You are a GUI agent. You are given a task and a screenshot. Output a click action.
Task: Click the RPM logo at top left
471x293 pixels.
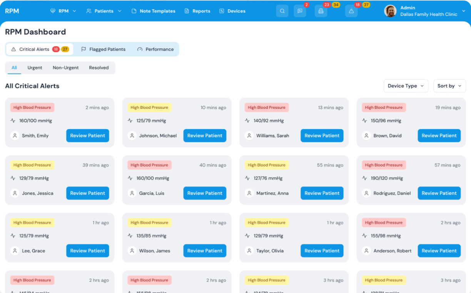12,11
